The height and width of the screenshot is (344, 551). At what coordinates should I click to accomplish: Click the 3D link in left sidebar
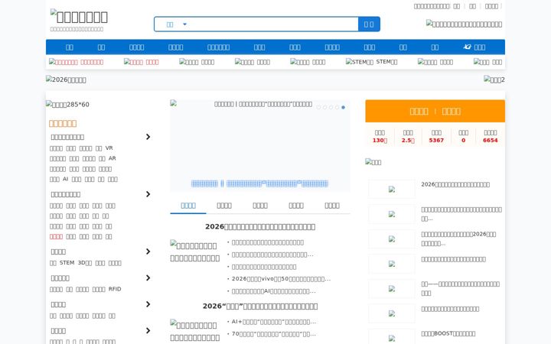pos(85,262)
